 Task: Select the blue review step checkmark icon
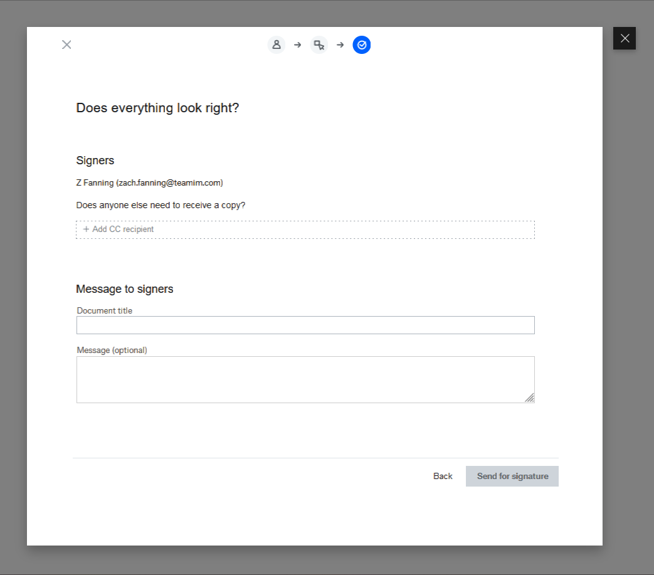362,45
